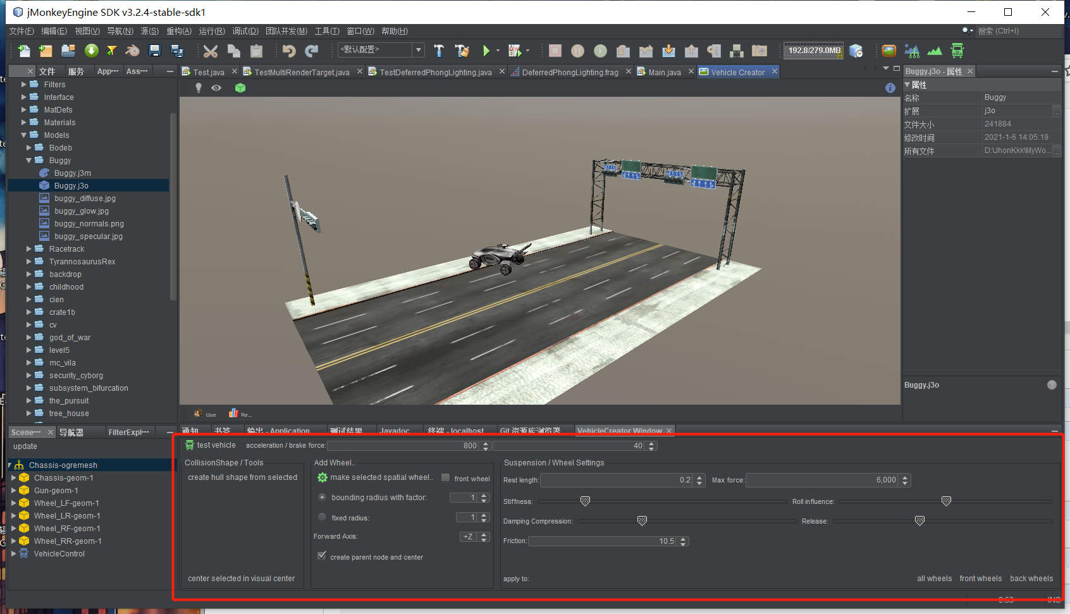Screen dimensions: 1070x614
Task: Click the Save All icon
Action: pos(177,51)
